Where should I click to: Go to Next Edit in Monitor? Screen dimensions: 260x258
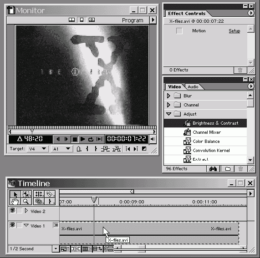[x=136, y=149]
